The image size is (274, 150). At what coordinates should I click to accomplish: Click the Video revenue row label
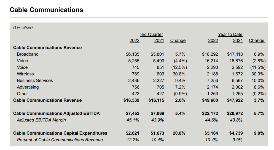coord(22,61)
